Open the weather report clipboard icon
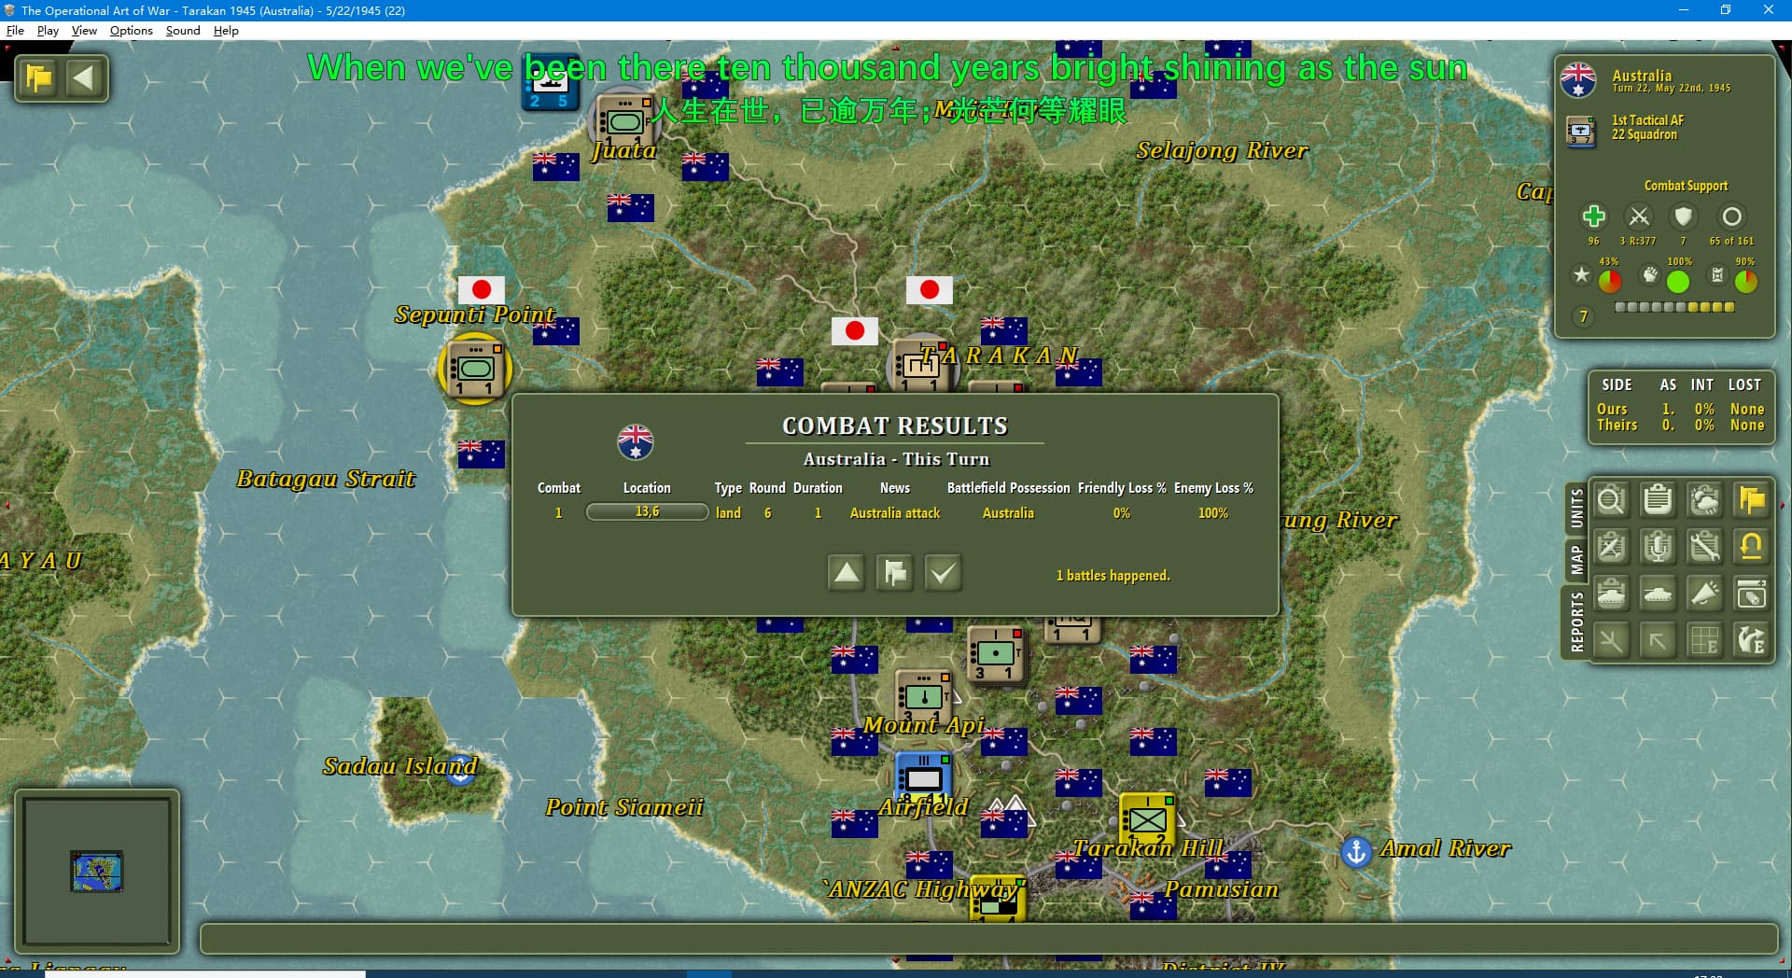 tap(1704, 500)
